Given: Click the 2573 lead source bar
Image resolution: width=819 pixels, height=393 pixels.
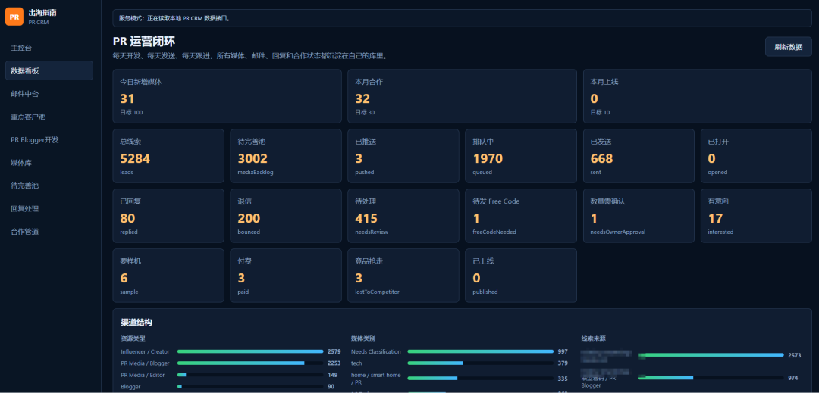Looking at the screenshot, I should (x=711, y=355).
